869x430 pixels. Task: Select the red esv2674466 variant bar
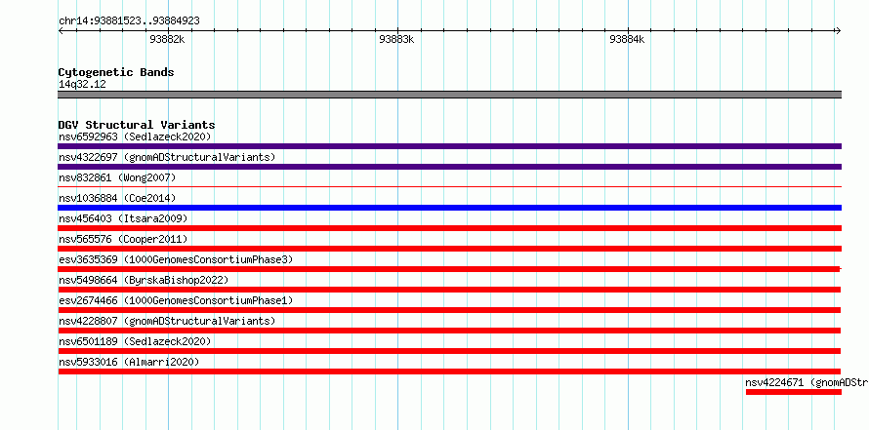(449, 310)
